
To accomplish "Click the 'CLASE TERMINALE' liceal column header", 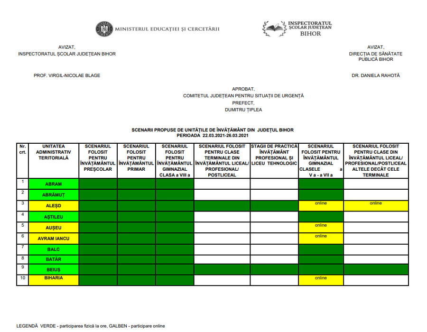I will (222, 161).
